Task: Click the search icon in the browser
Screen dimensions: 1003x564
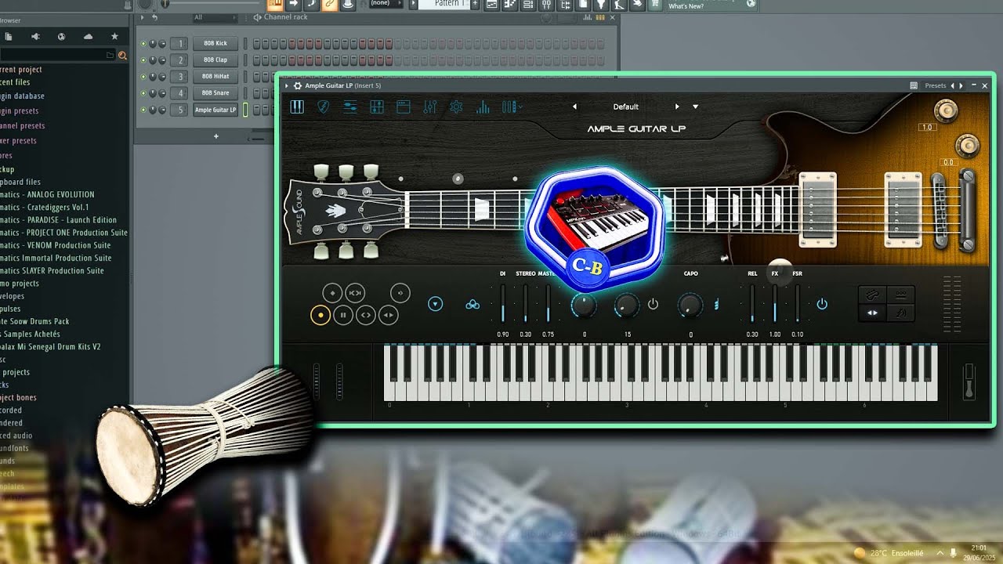Action: 122,55
